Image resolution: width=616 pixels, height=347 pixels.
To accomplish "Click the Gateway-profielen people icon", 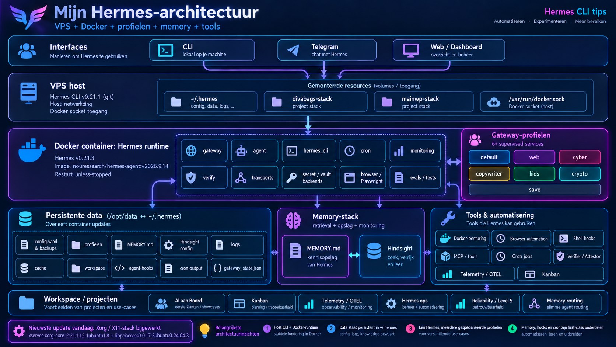I will point(475,140).
